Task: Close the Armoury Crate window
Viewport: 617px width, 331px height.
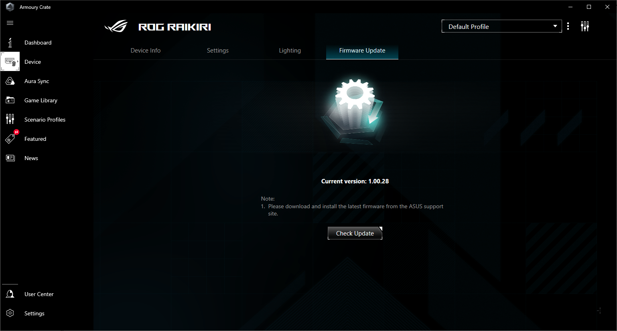Action: tap(607, 7)
